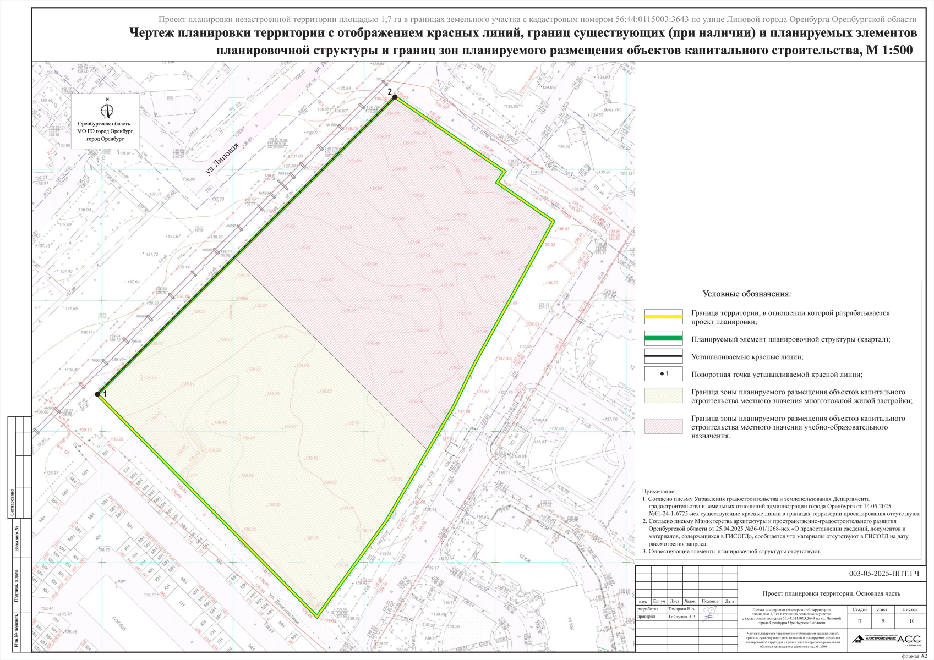934x660 pixels.
Task: Pick the yellow territory boundary legend swatch
Action: pos(663,317)
